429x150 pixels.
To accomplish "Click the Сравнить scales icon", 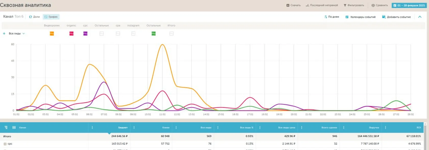I will [373, 5].
